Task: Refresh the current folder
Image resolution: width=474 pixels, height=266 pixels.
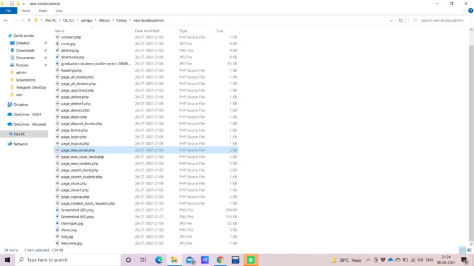Action: click(401, 20)
